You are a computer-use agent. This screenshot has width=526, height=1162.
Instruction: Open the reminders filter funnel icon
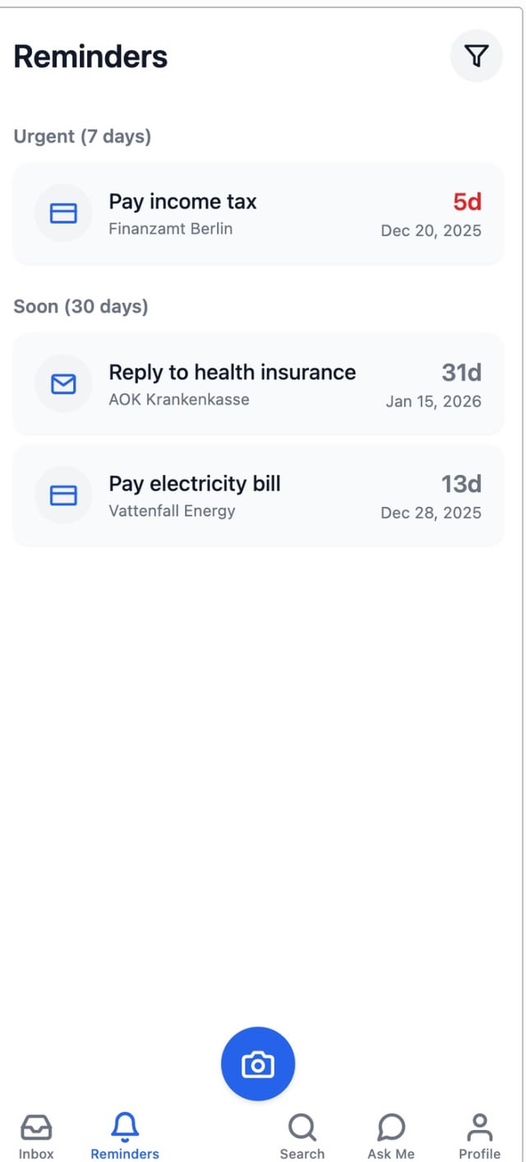pos(476,56)
